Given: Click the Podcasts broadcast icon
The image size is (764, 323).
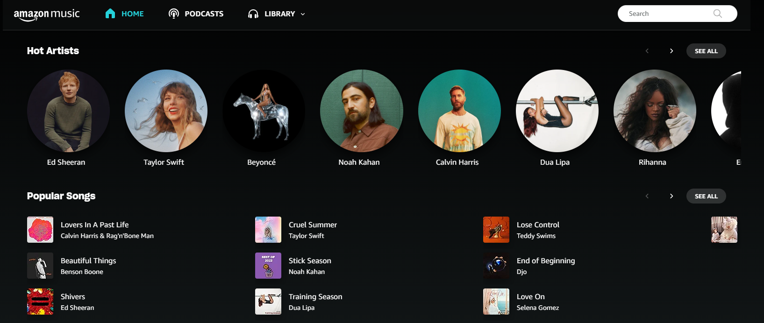Looking at the screenshot, I should pyautogui.click(x=174, y=14).
